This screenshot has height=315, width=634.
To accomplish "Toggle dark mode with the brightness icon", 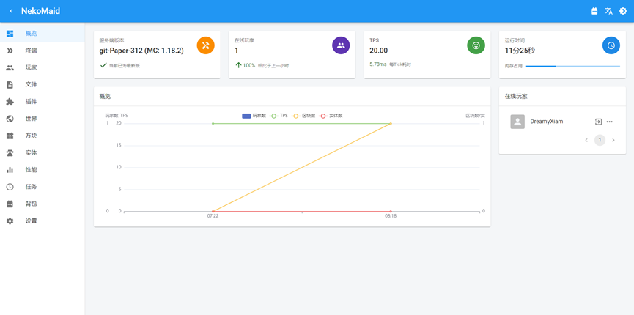I will click(x=623, y=11).
